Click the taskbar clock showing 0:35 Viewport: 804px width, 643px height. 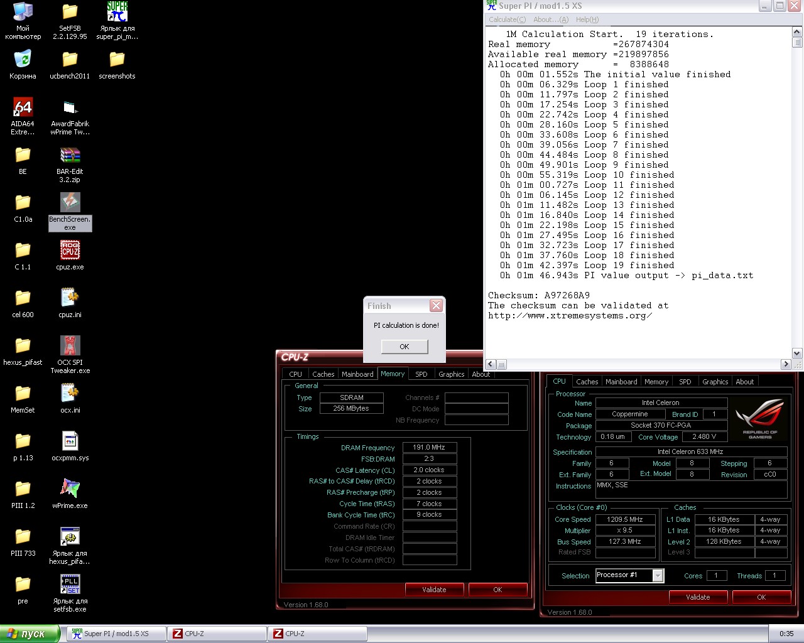(x=786, y=634)
